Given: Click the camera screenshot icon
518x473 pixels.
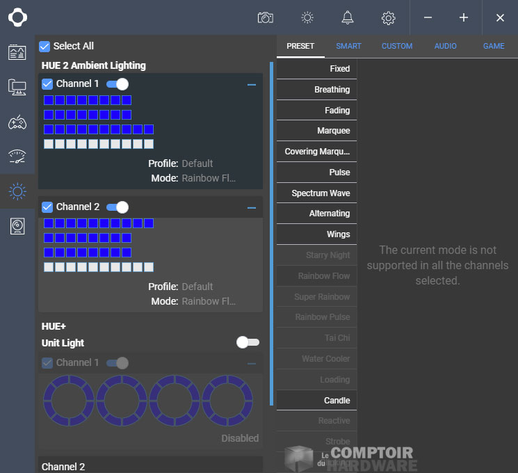Looking at the screenshot, I should click(265, 17).
